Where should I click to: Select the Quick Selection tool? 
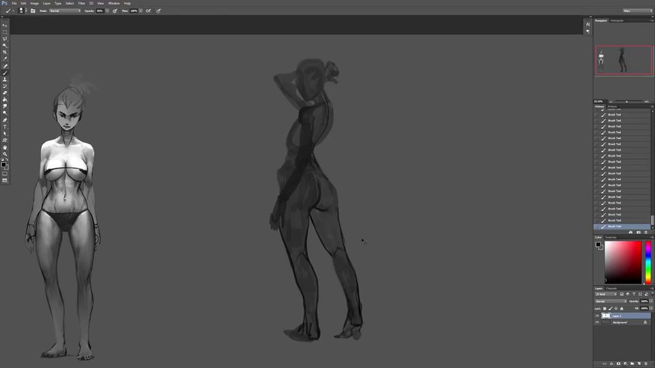coord(5,46)
